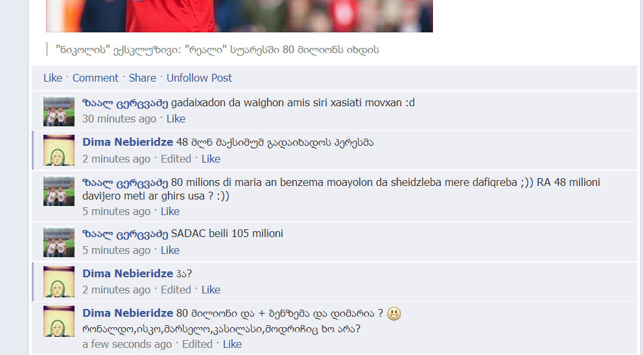Click the avatar beside the '48 მლნ' comment
This screenshot has height=355, width=643.
[x=59, y=150]
